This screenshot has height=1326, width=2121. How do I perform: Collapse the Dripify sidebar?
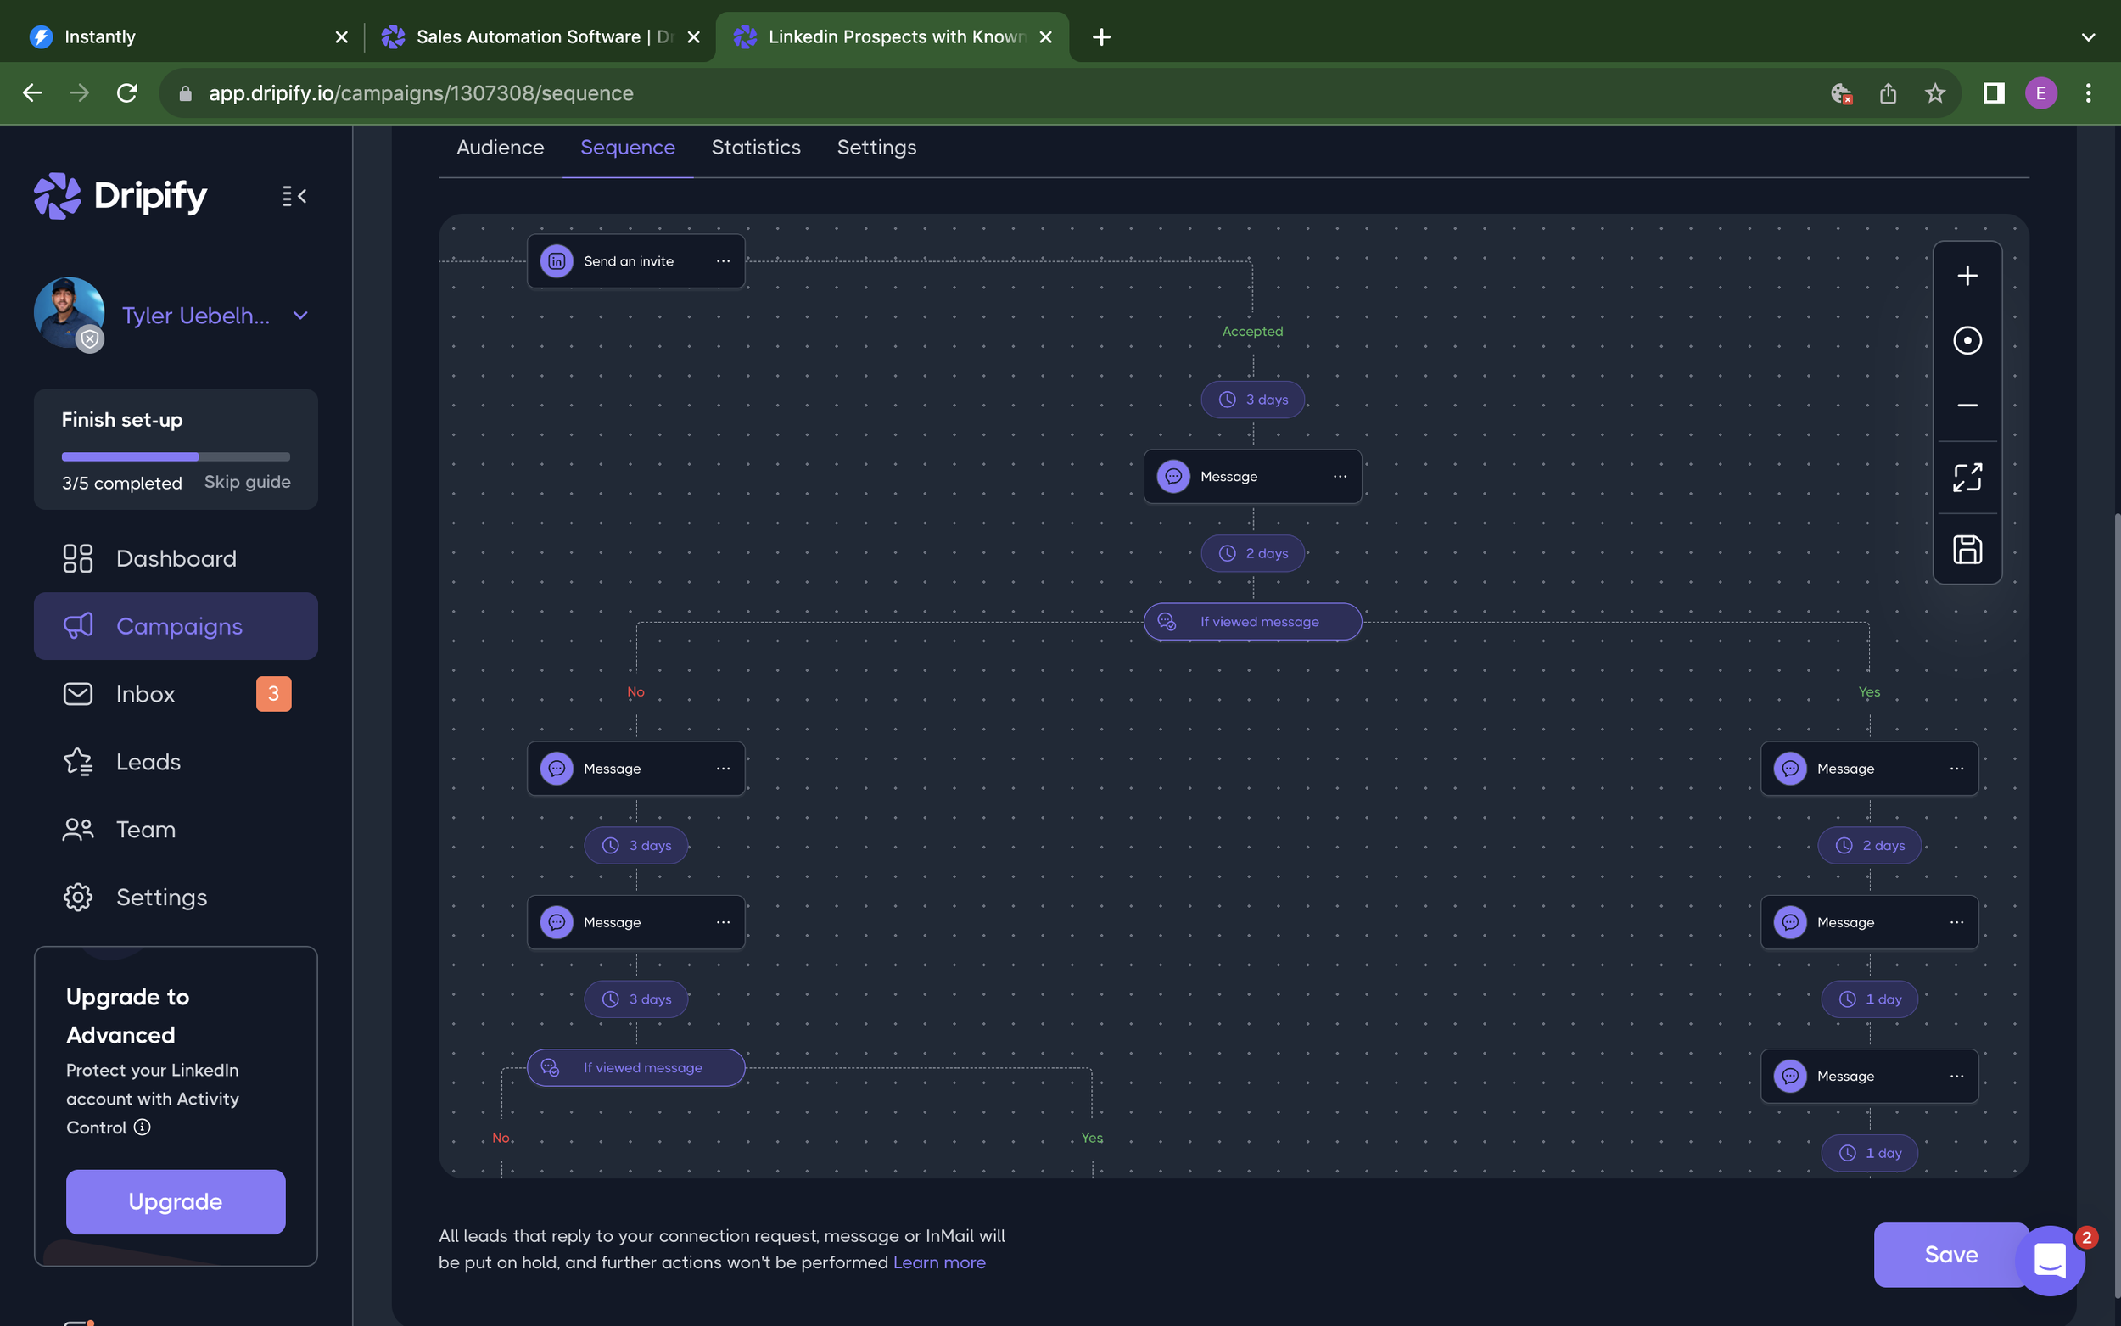coord(294,197)
